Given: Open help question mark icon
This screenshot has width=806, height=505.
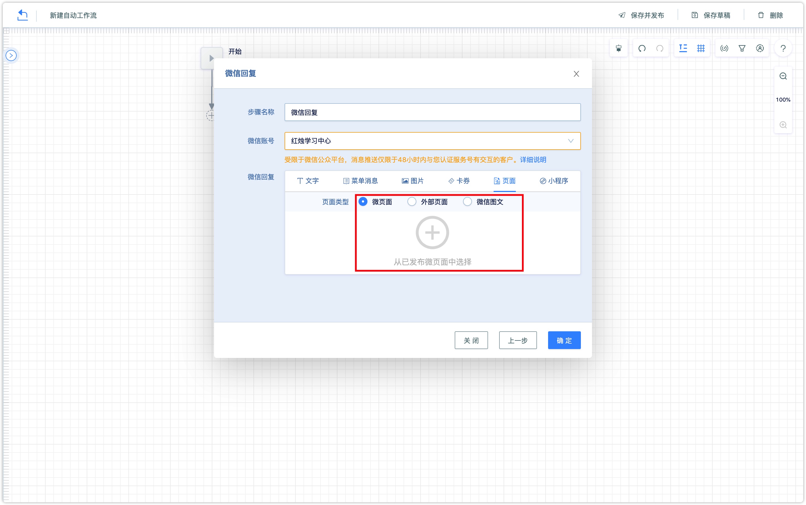Looking at the screenshot, I should tap(783, 49).
